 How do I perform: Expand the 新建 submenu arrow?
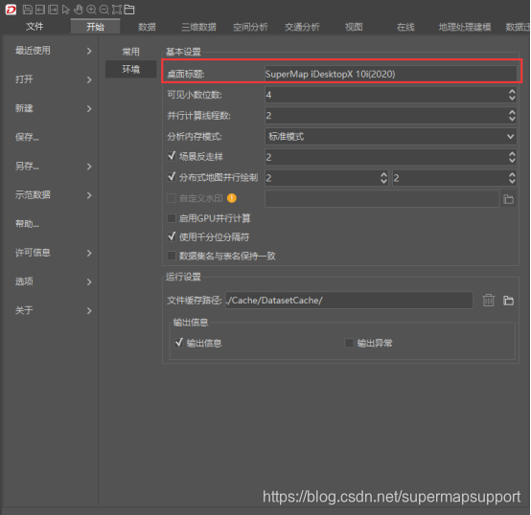89,108
